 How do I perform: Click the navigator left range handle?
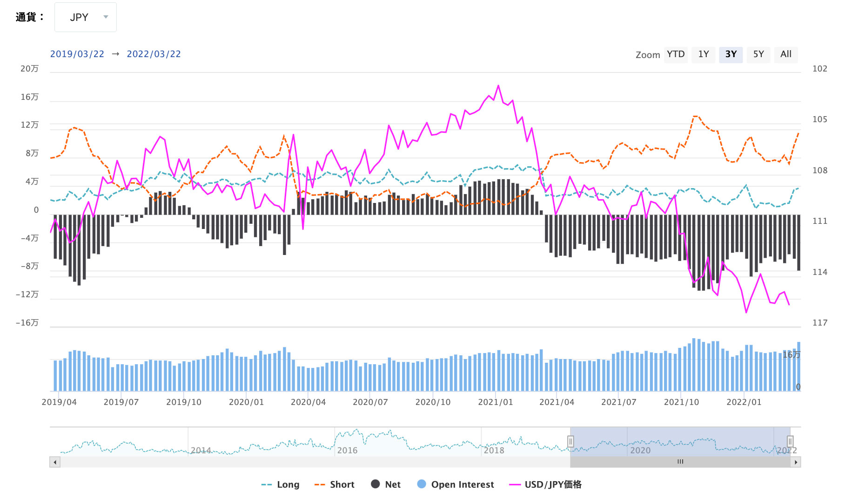pos(570,441)
